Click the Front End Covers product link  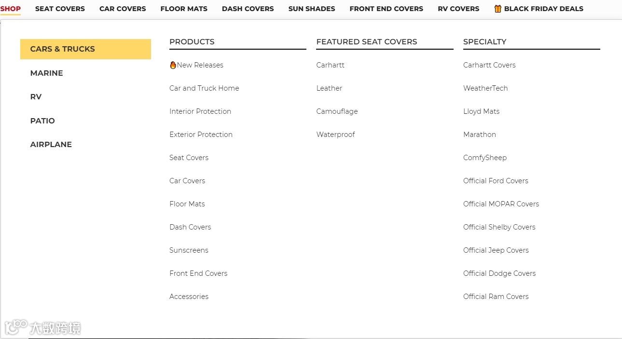[x=198, y=273]
